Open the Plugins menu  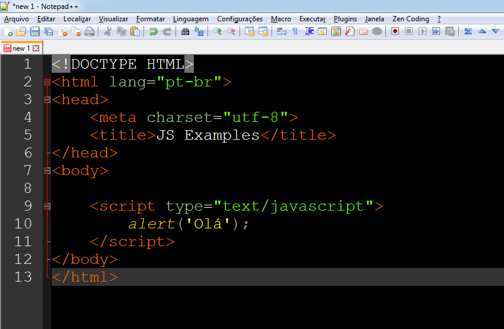pyautogui.click(x=345, y=19)
